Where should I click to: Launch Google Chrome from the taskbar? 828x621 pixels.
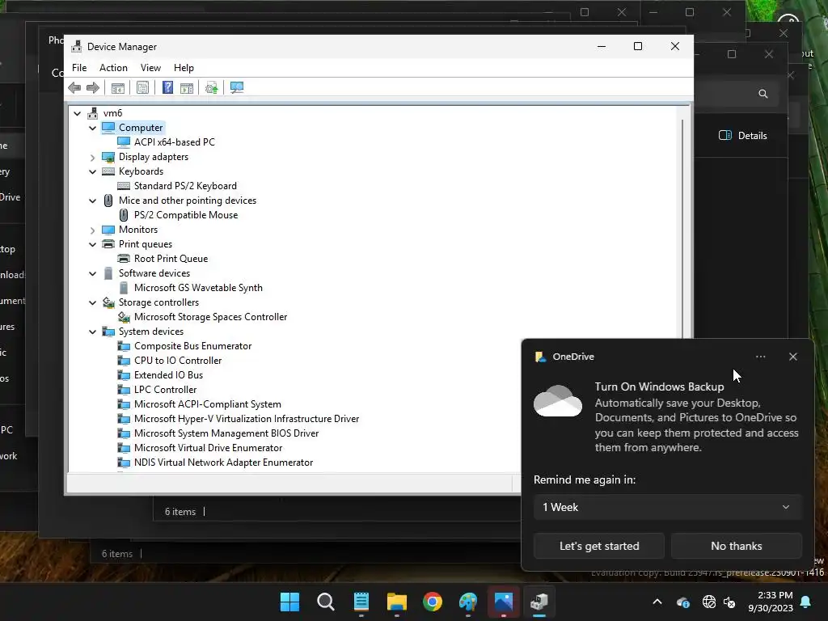433,602
